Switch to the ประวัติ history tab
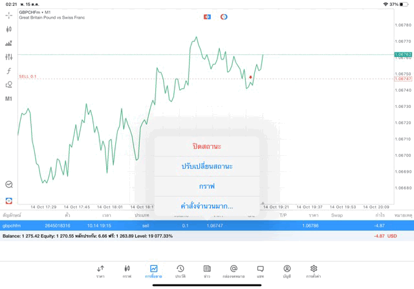This screenshot has width=414, height=289. 180,272
